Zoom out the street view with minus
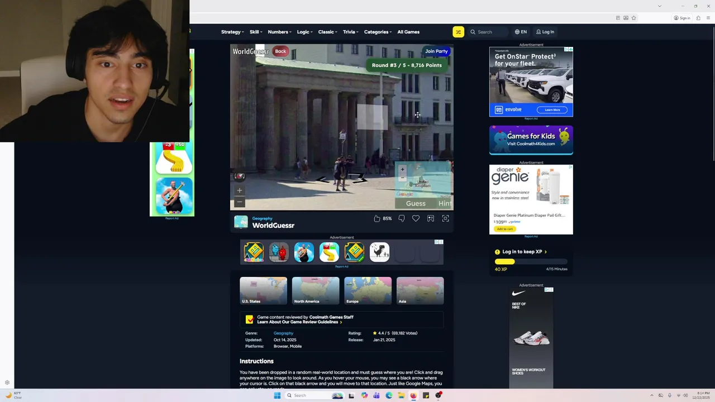The width and height of the screenshot is (715, 402). [x=240, y=201]
